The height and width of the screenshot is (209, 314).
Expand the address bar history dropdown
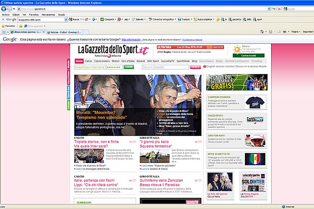(269, 9)
